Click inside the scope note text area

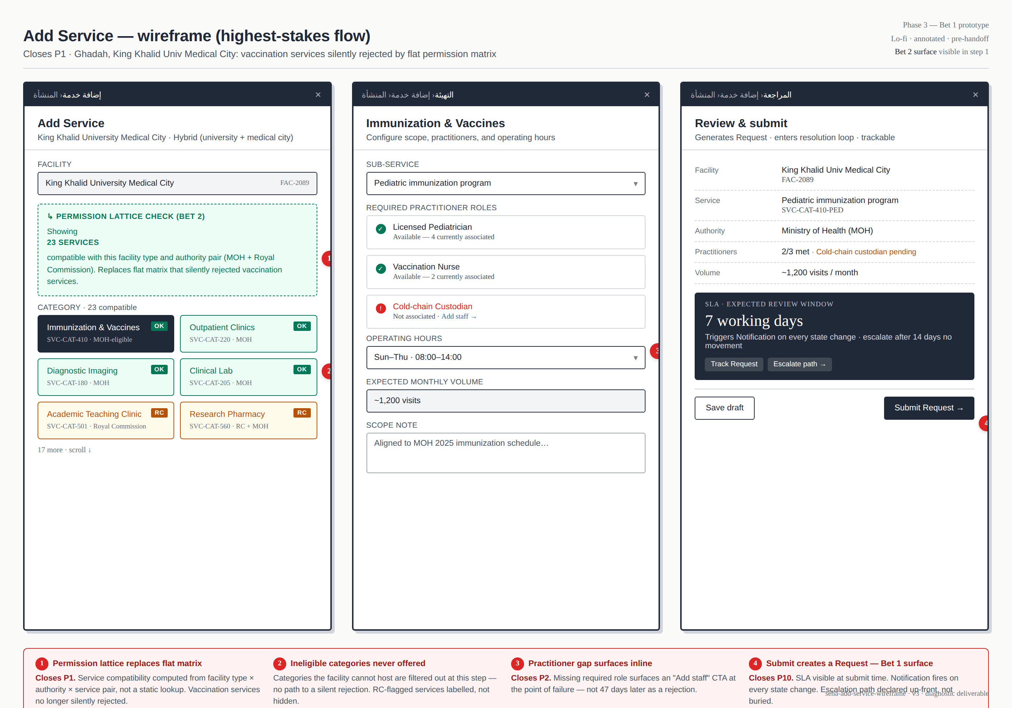pos(505,453)
